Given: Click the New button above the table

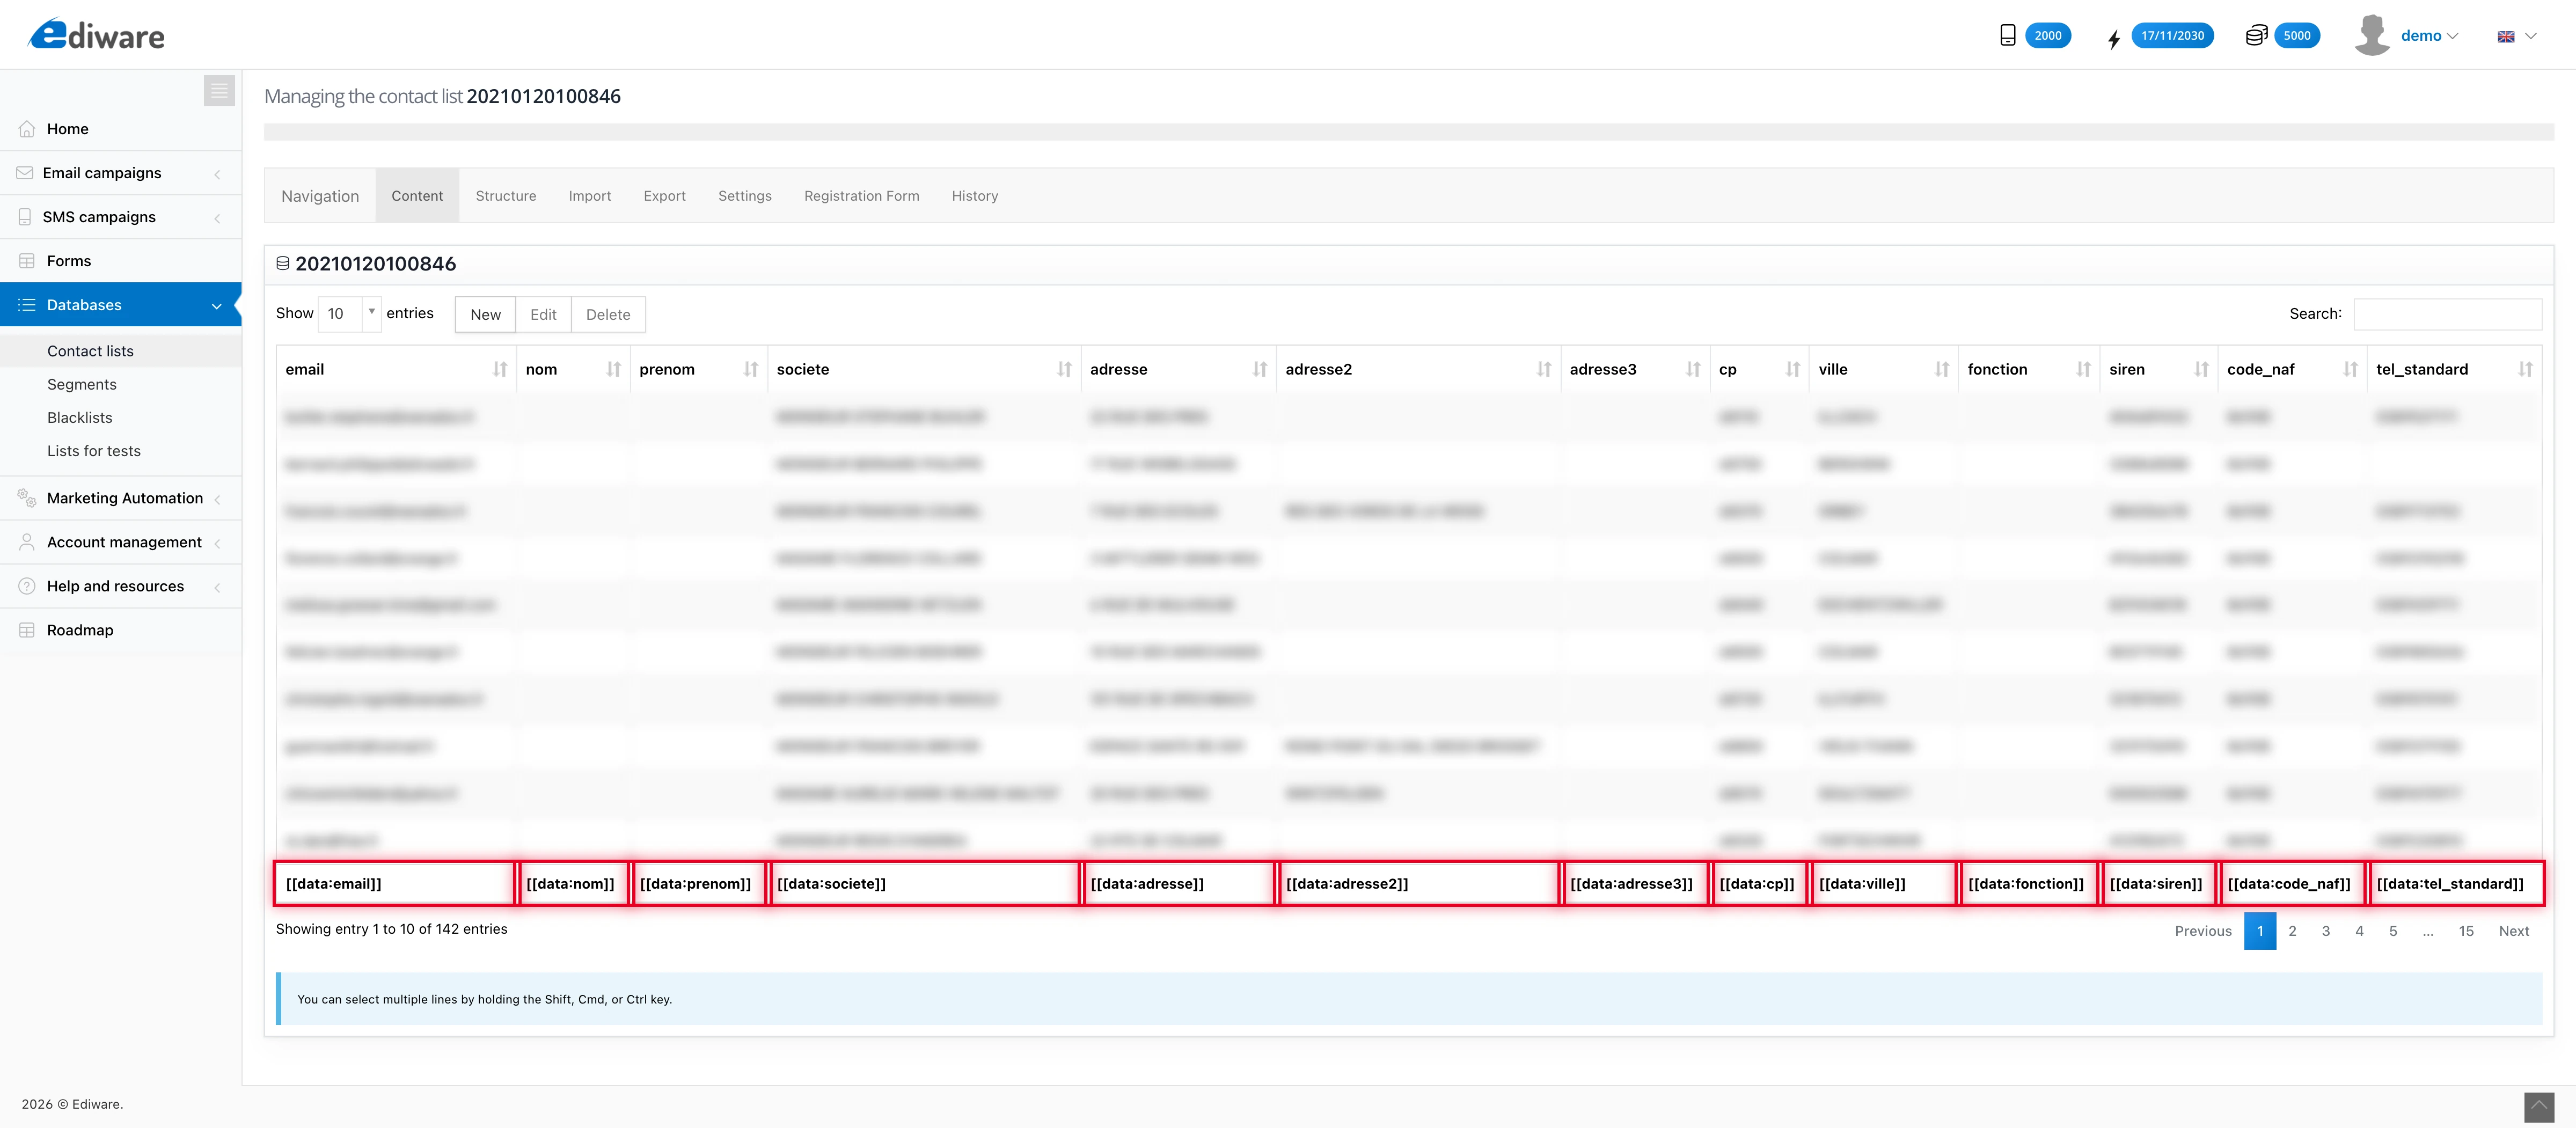Looking at the screenshot, I should click(x=484, y=314).
